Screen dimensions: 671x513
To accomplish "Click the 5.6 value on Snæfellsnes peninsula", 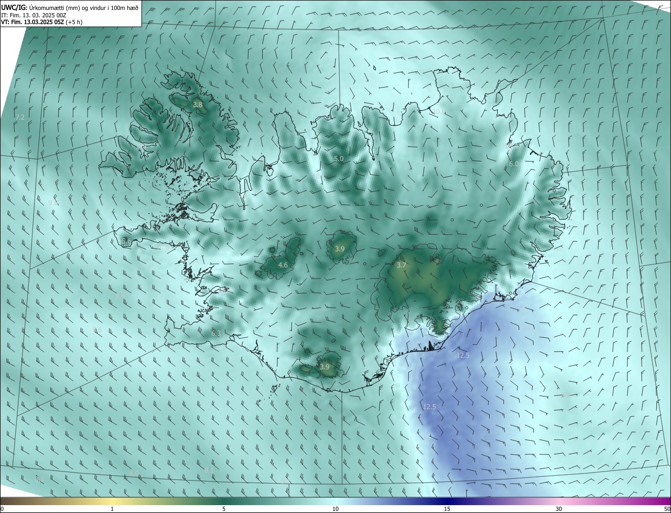I will pyautogui.click(x=126, y=241).
